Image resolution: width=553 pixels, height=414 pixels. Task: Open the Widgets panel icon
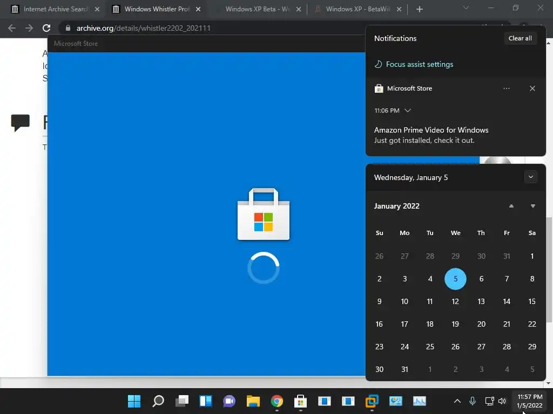pyautogui.click(x=206, y=401)
